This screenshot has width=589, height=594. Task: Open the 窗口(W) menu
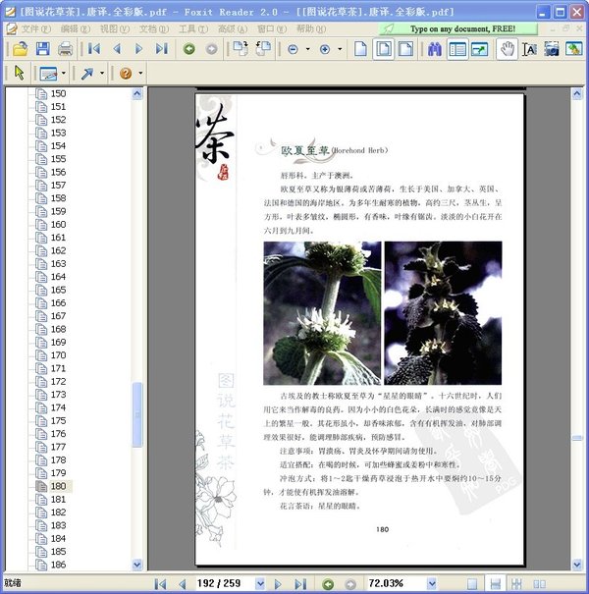pos(272,28)
